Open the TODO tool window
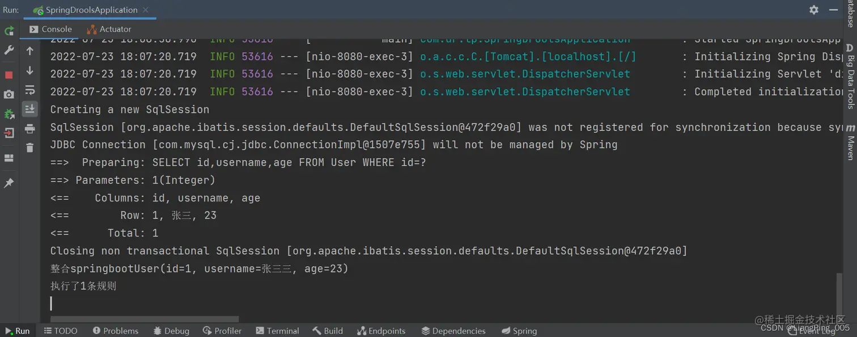857x337 pixels. 61,331
